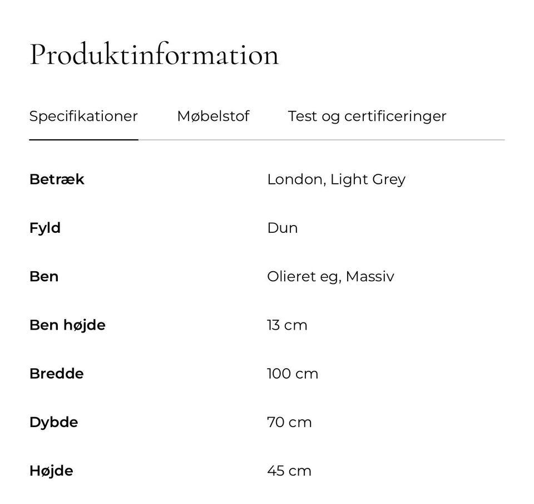
Task: Click the black underline beneath Specifikationer
Action: click(x=83, y=139)
